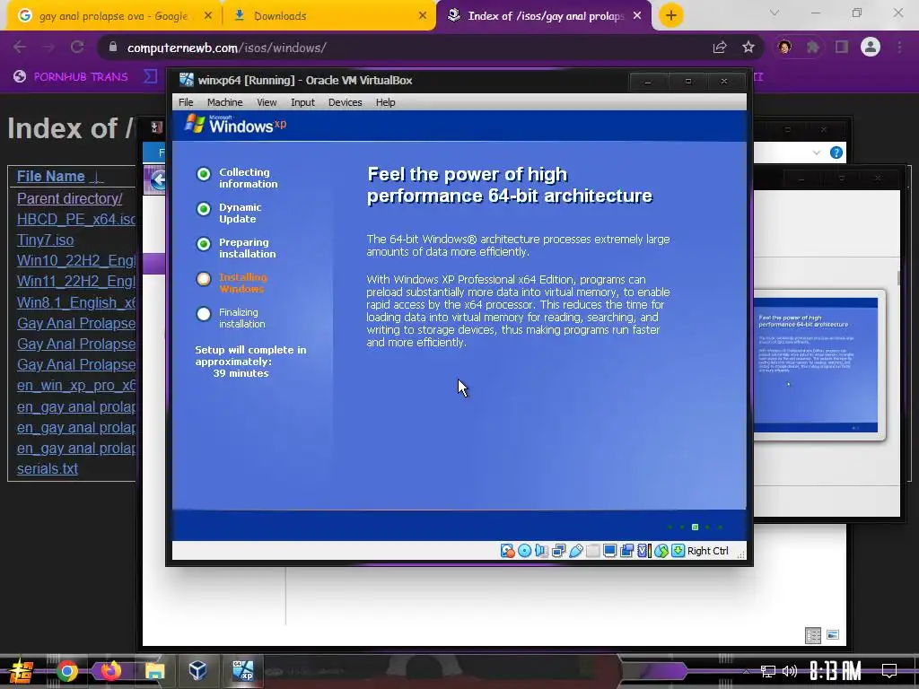Click the recording indicator in VirtualBox status bar
This screenshot has height=689, width=919.
click(x=626, y=551)
